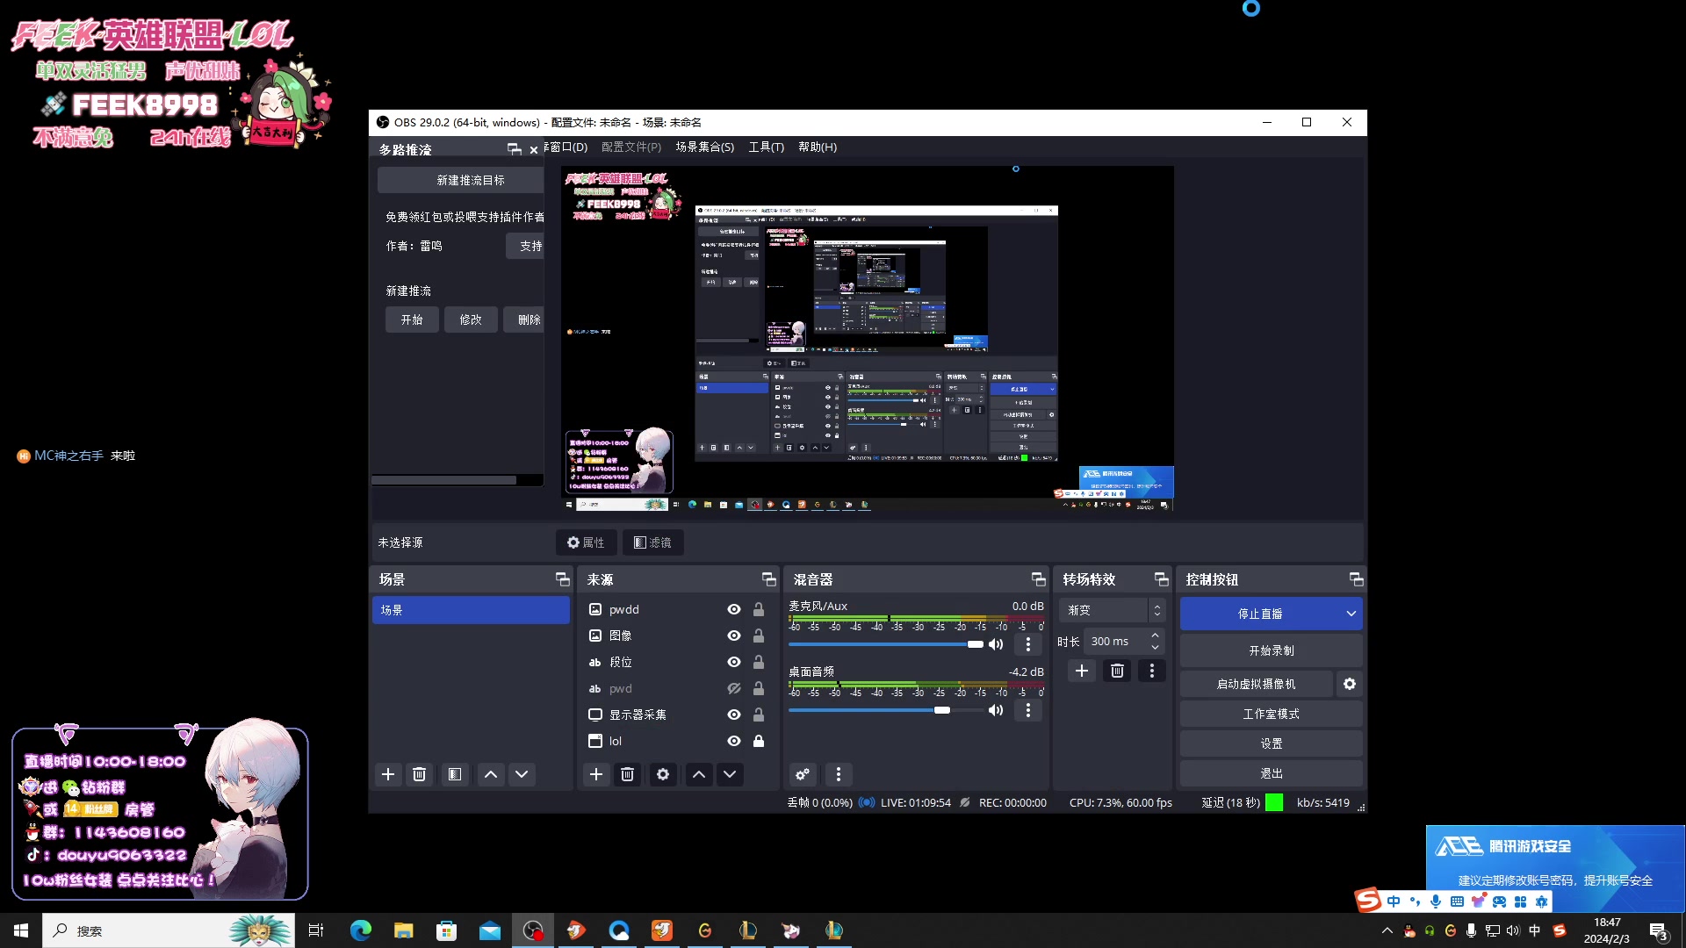
Task: Remove selected source with trash icon
Action: click(627, 774)
